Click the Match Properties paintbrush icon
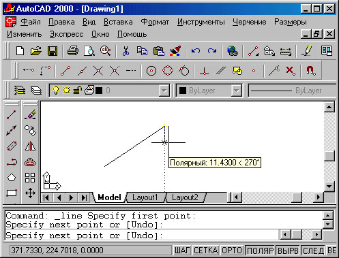Image resolution: width=339 pixels, height=258 pixels. click(x=175, y=51)
